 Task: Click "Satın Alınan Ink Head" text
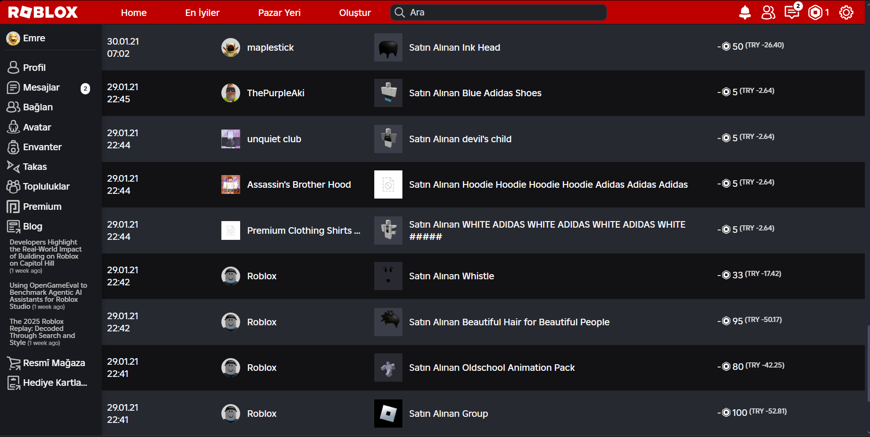point(454,47)
